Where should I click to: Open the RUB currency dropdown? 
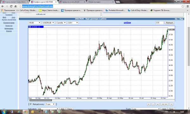(35, 23)
